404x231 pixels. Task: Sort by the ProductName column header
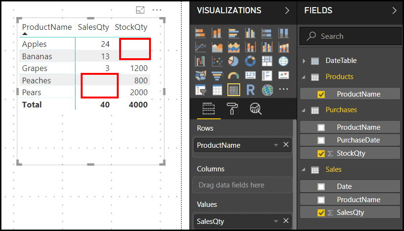tap(47, 27)
